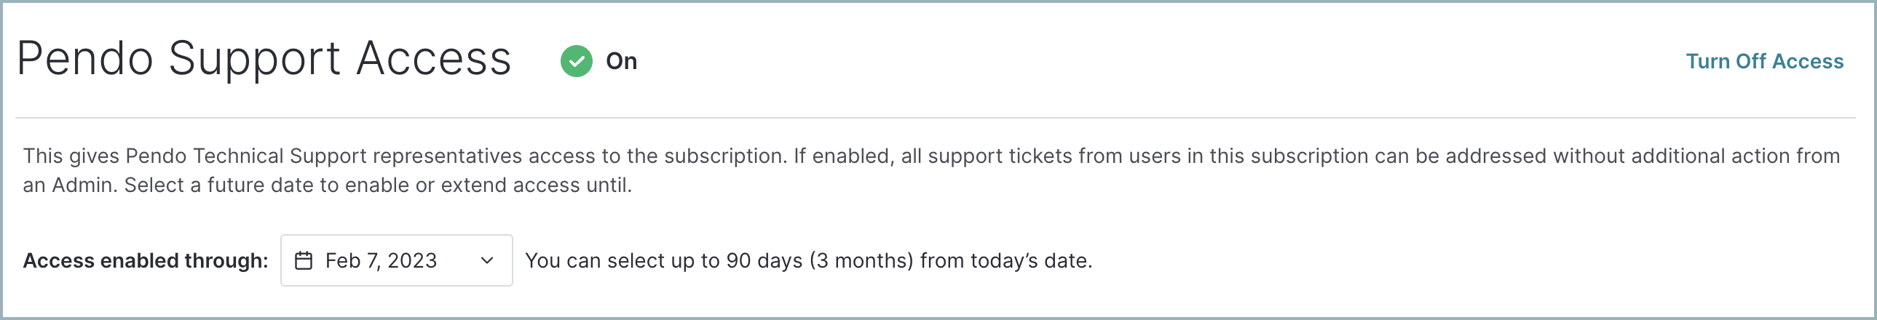
Task: Click the Access enabled through label
Action: pyautogui.click(x=146, y=260)
